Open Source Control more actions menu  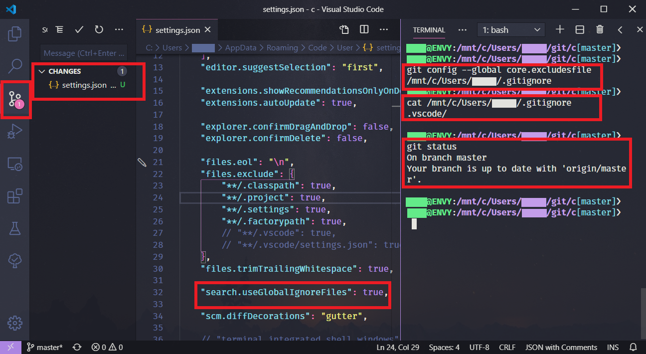(119, 29)
